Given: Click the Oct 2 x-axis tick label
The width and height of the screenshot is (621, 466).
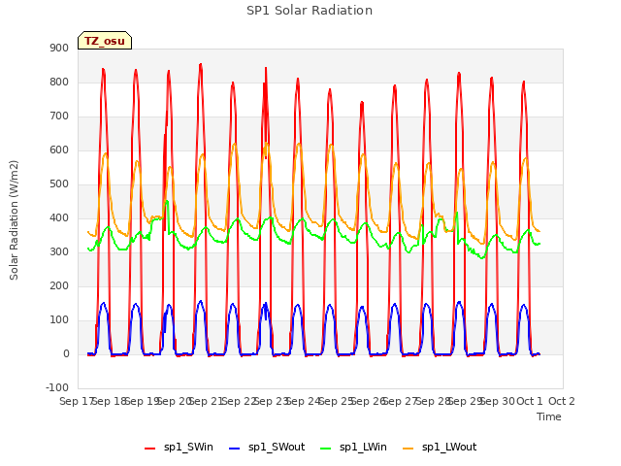Looking at the screenshot, I should point(562,401).
